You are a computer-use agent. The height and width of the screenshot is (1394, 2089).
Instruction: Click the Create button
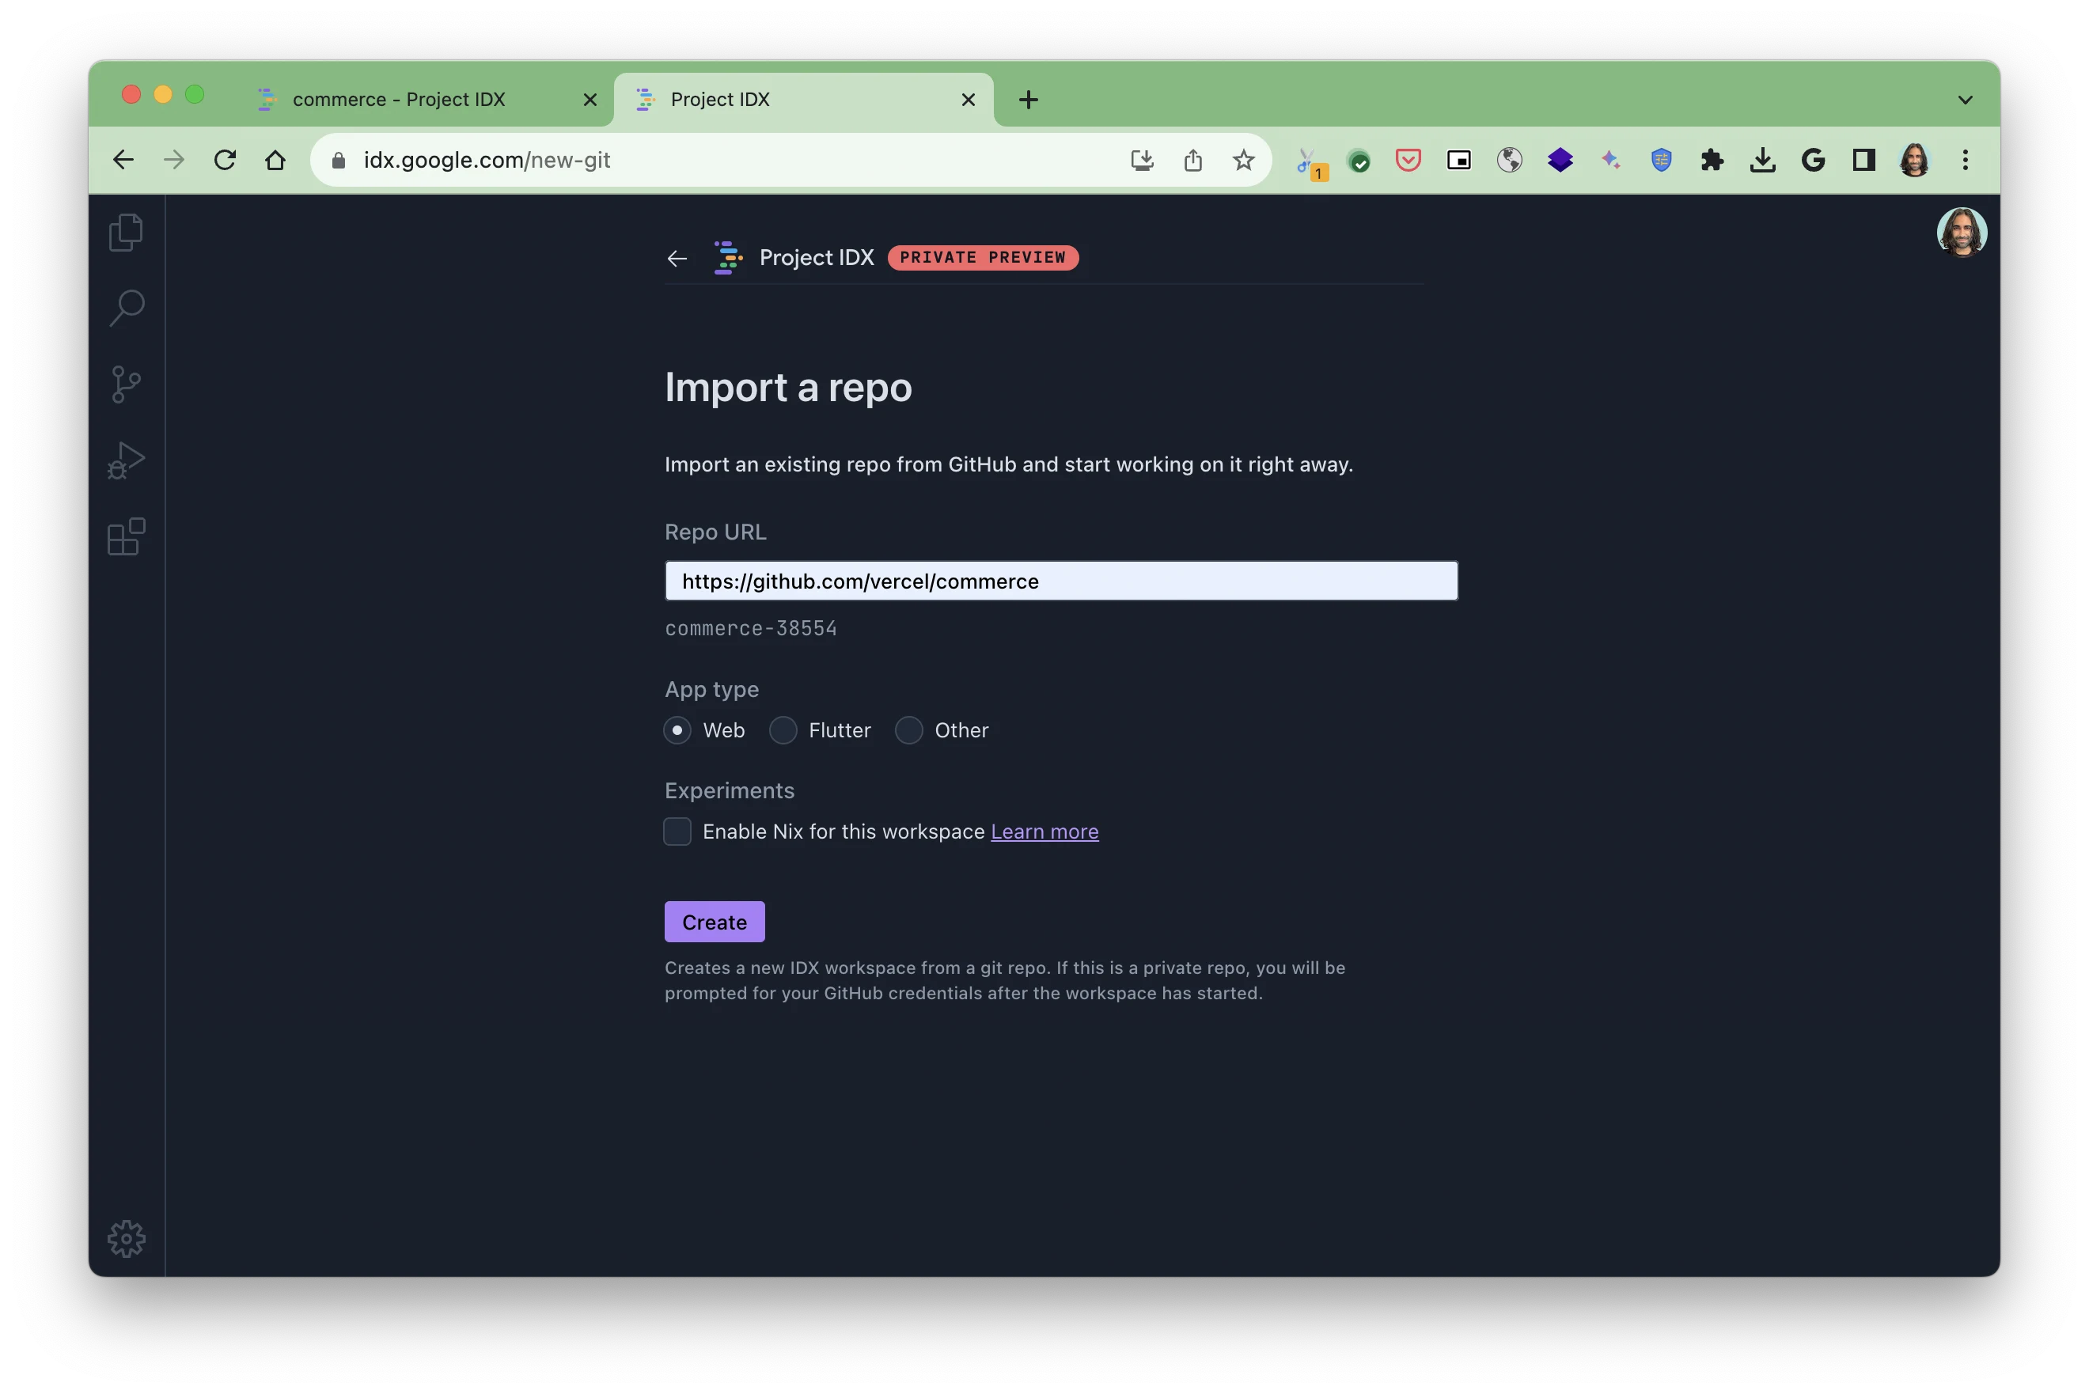[x=714, y=922]
